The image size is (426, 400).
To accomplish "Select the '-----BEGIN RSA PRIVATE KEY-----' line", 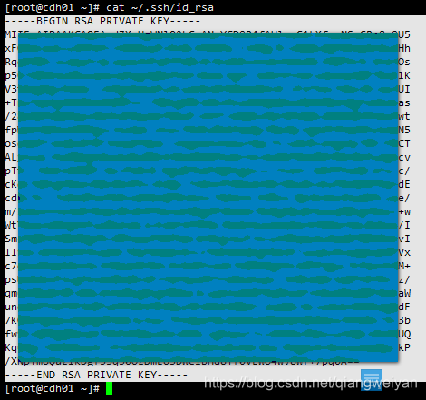I will click(102, 21).
